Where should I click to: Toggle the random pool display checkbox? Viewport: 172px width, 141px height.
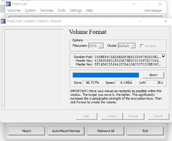click(163, 56)
